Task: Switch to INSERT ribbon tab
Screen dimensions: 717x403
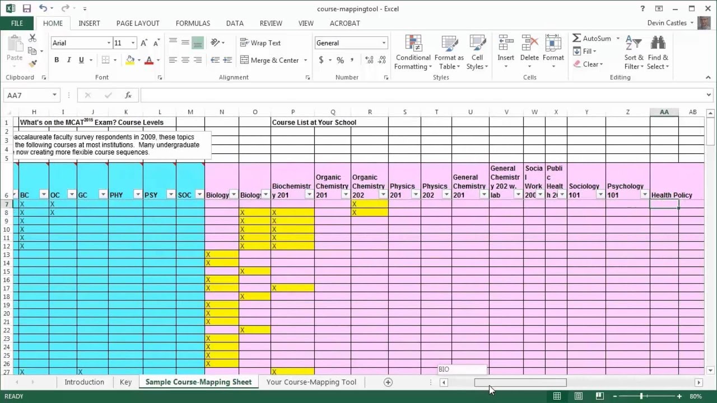Action: [x=89, y=23]
